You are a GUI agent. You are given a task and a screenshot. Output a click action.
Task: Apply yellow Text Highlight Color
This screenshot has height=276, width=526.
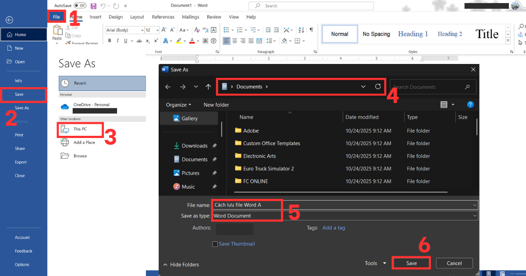pos(179,40)
